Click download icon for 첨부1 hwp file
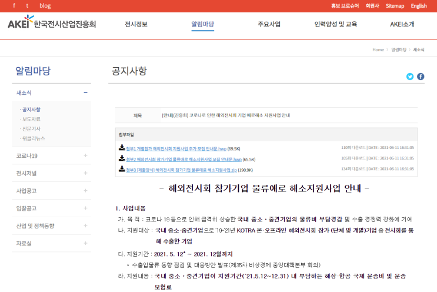 (122, 148)
